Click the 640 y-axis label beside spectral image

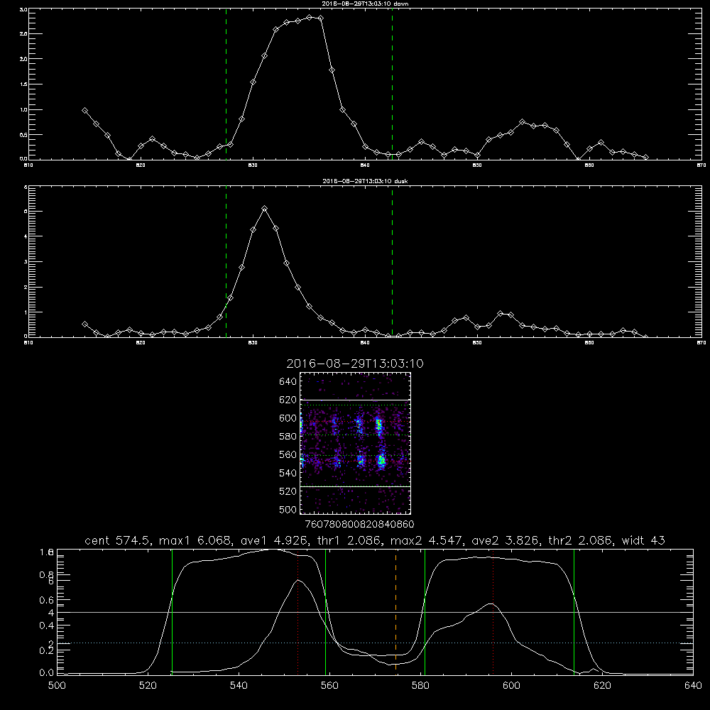point(288,382)
